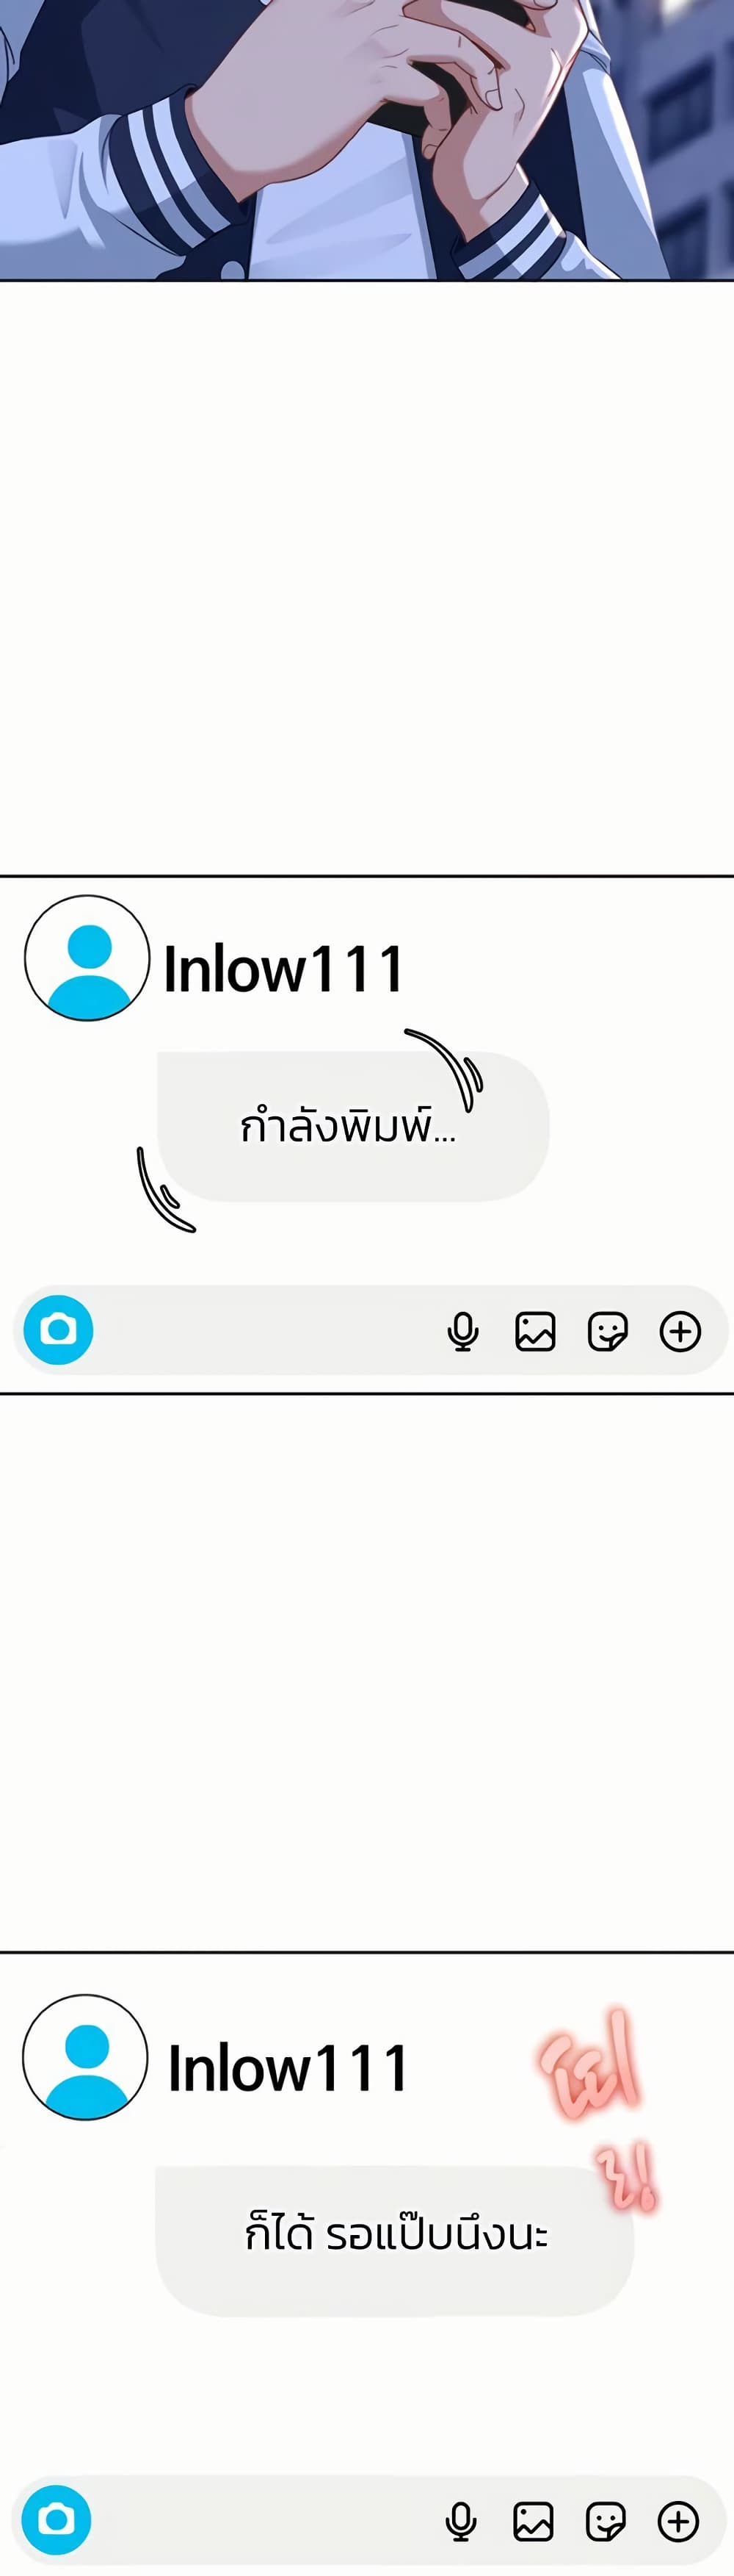Tap the blue camera icon in lower chat
The height and width of the screenshot is (2576, 734).
(x=56, y=2520)
